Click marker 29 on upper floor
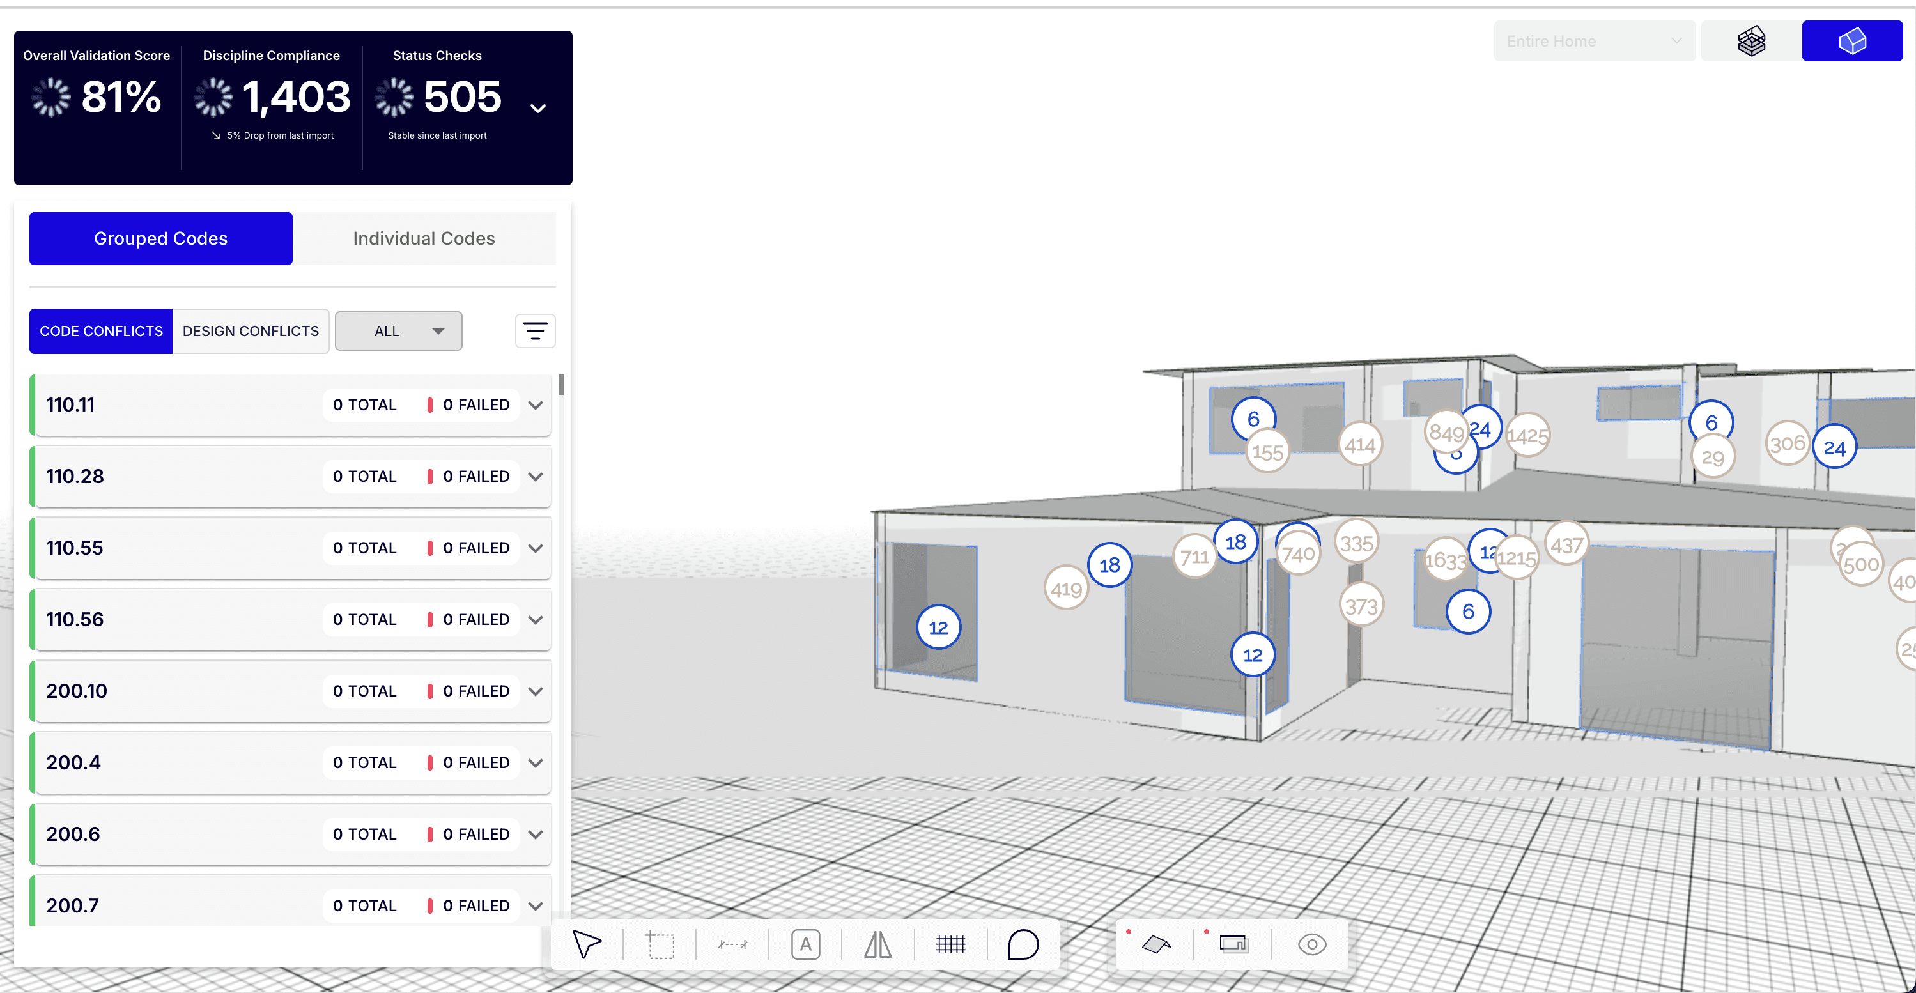This screenshot has height=993, width=1916. (1713, 456)
